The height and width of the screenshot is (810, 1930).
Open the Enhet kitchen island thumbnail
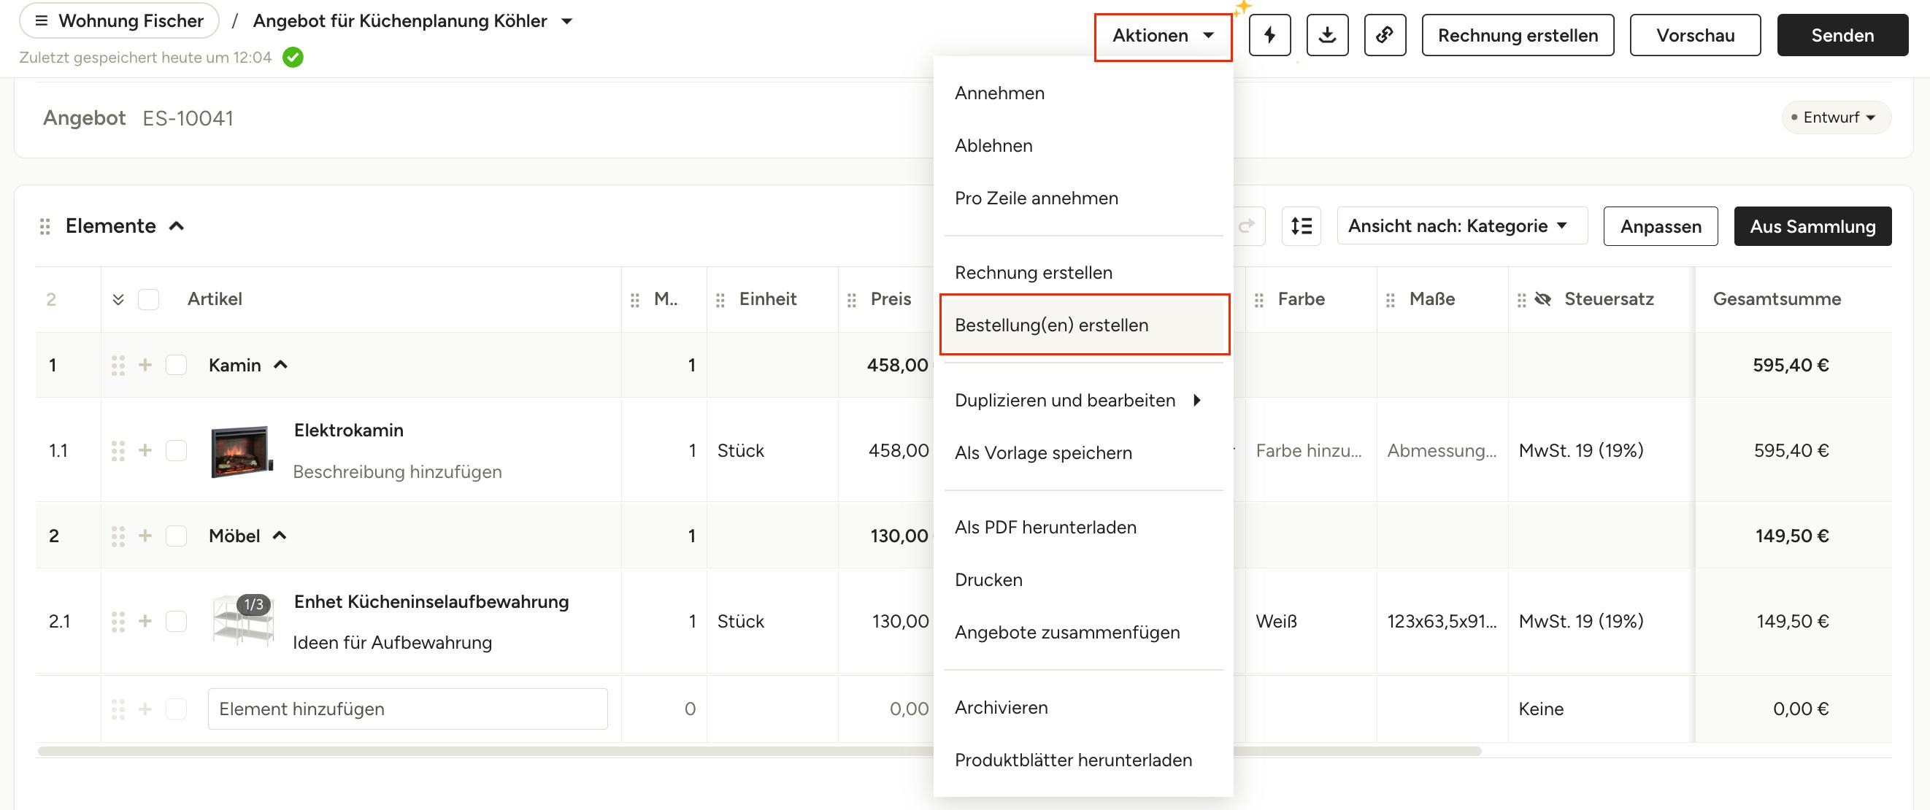[243, 620]
